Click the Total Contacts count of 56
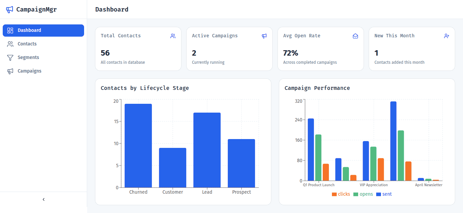Viewport: 463px width, 213px height. coord(105,53)
